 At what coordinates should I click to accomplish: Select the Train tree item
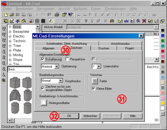coord(17,46)
